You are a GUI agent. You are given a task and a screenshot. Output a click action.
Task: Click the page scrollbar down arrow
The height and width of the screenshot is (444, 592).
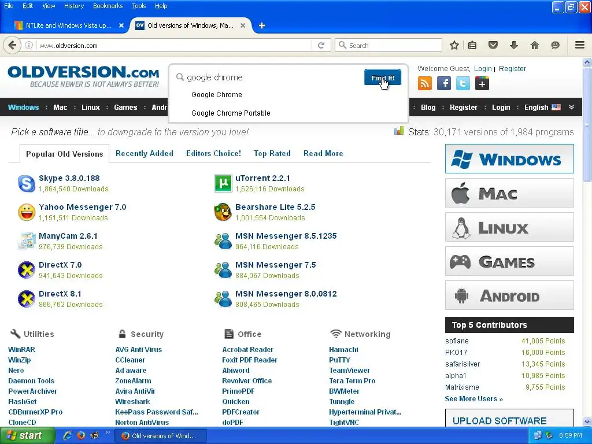click(587, 422)
